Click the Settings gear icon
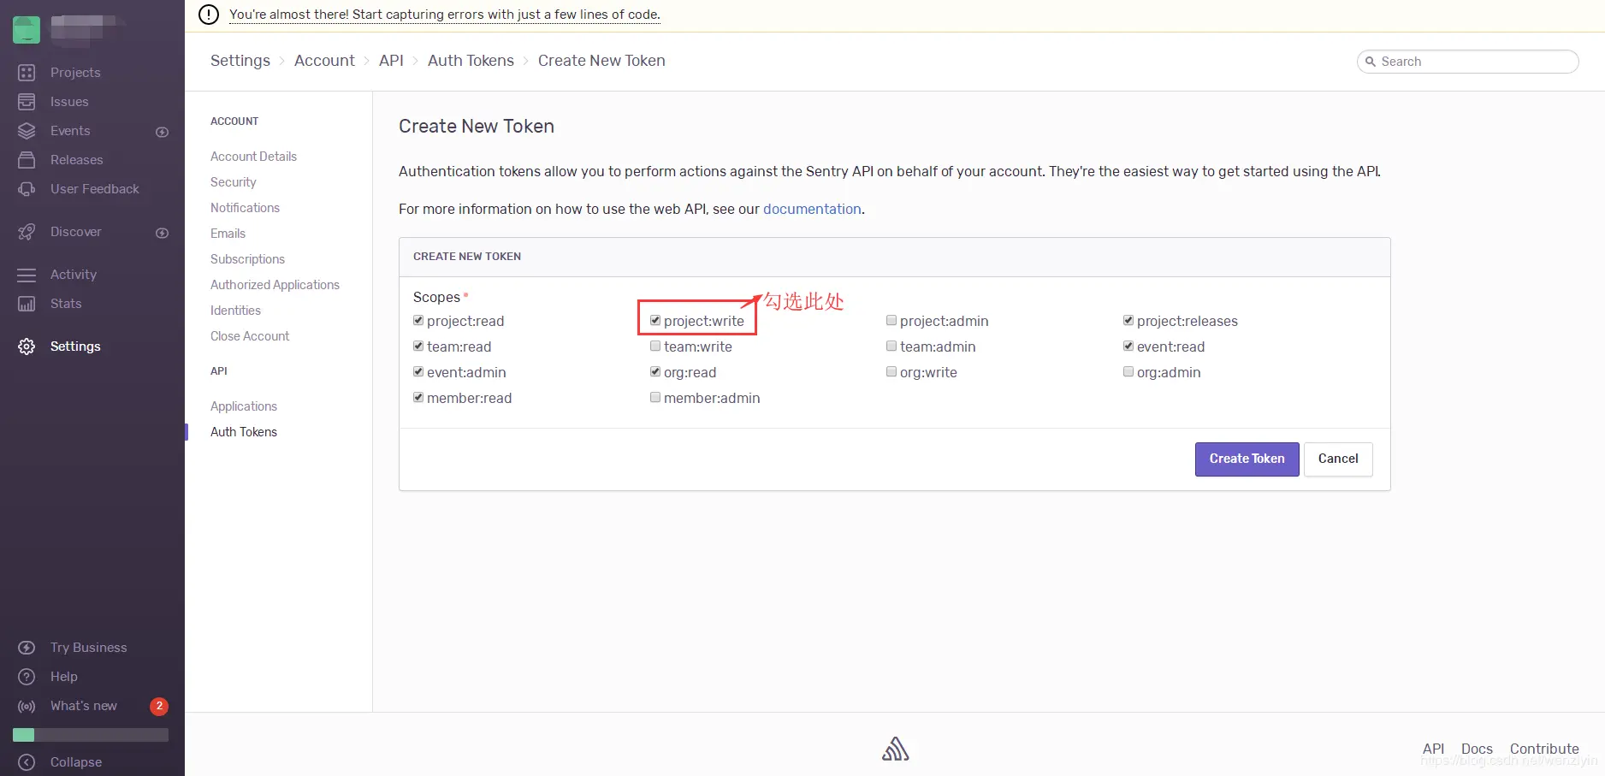 pos(27,347)
